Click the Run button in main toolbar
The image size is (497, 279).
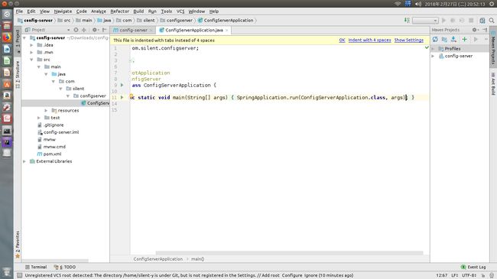443,21
